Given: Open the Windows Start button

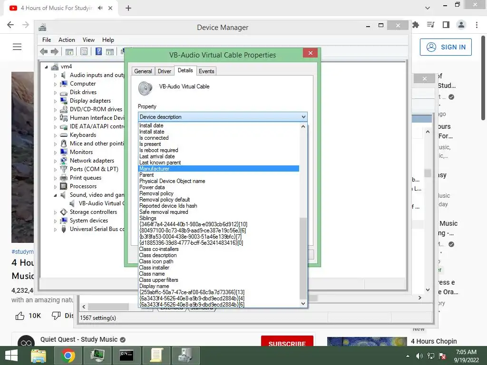Looking at the screenshot, I should tap(11, 355).
